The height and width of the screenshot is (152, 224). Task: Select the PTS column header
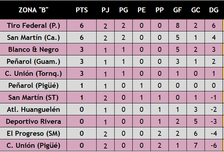82,10
